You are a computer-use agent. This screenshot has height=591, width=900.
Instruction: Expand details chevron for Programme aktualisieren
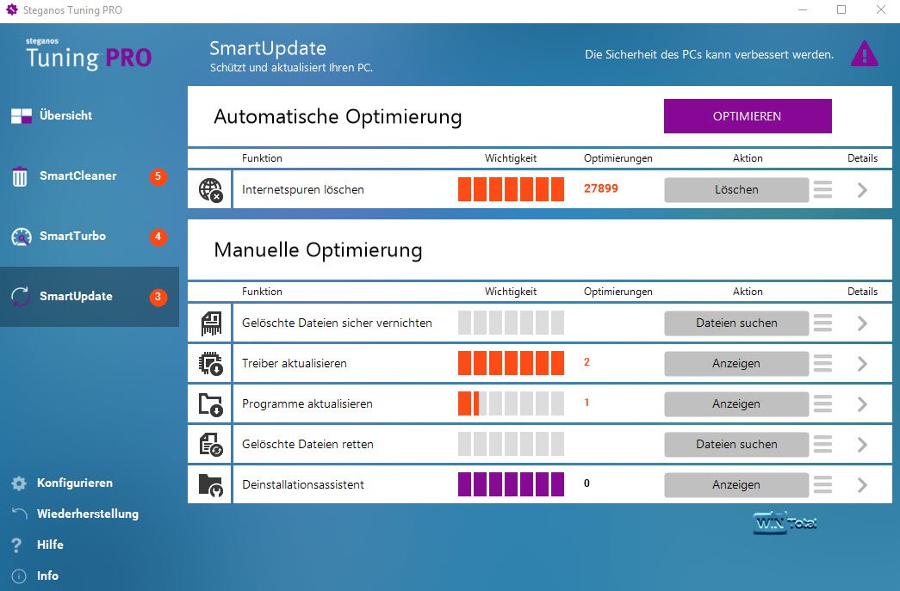pos(862,404)
